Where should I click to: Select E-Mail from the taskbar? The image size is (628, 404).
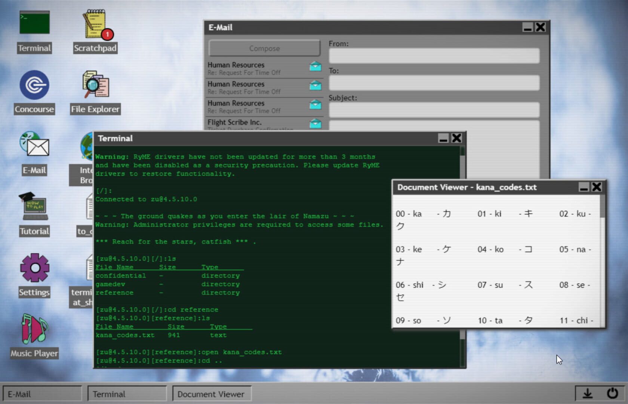click(x=42, y=394)
